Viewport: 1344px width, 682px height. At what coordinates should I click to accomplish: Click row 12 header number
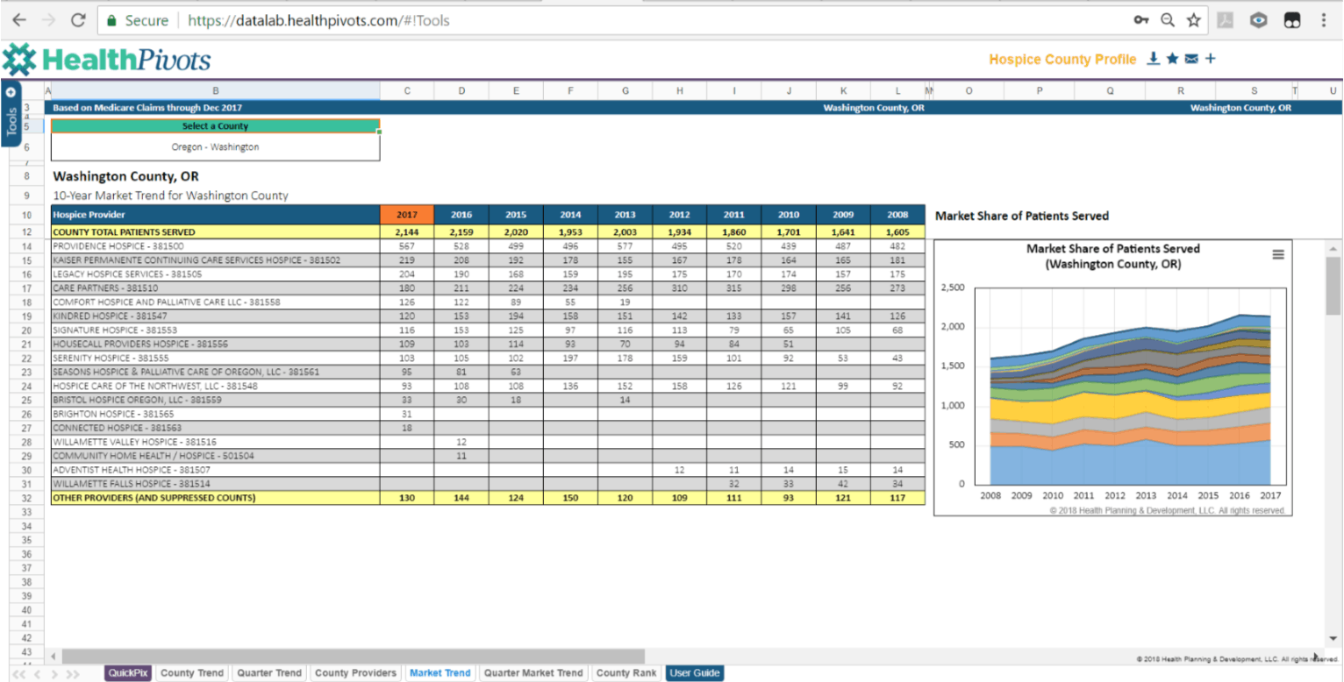[26, 232]
